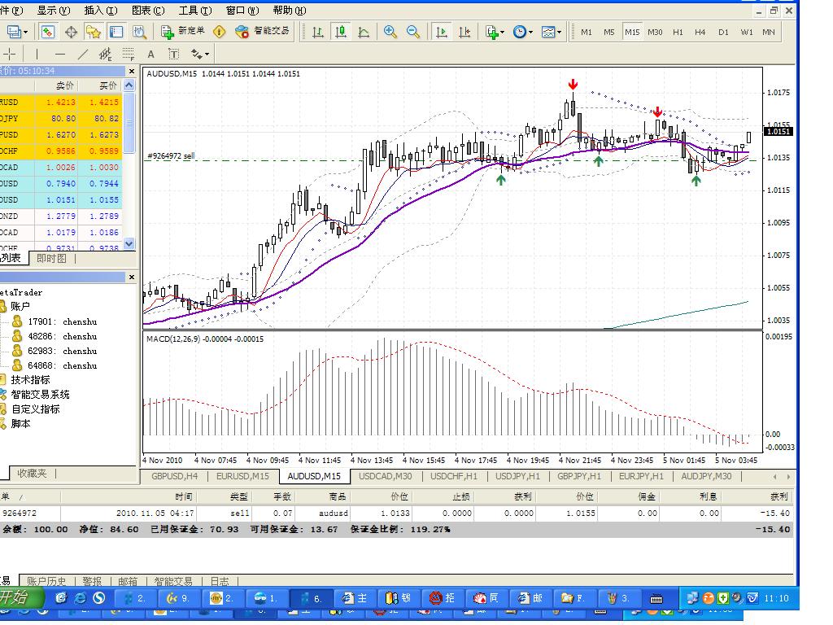Zoom in the chart with plus magnifier

390,33
